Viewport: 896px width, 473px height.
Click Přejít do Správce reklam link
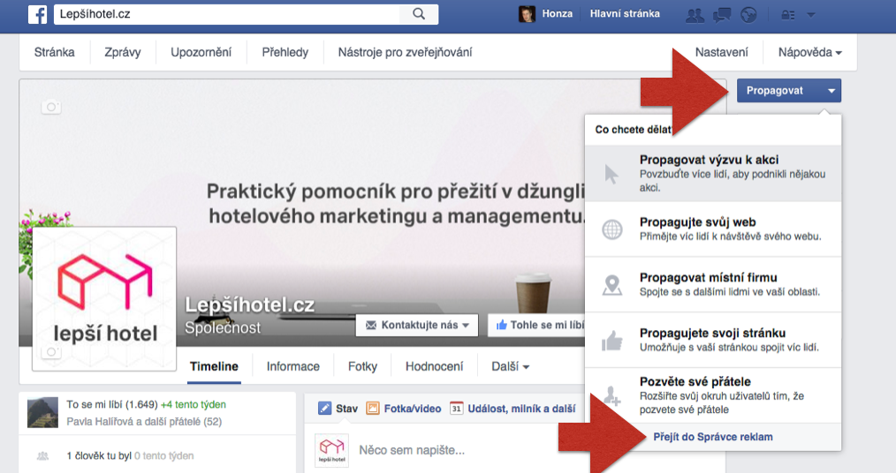[x=713, y=437]
